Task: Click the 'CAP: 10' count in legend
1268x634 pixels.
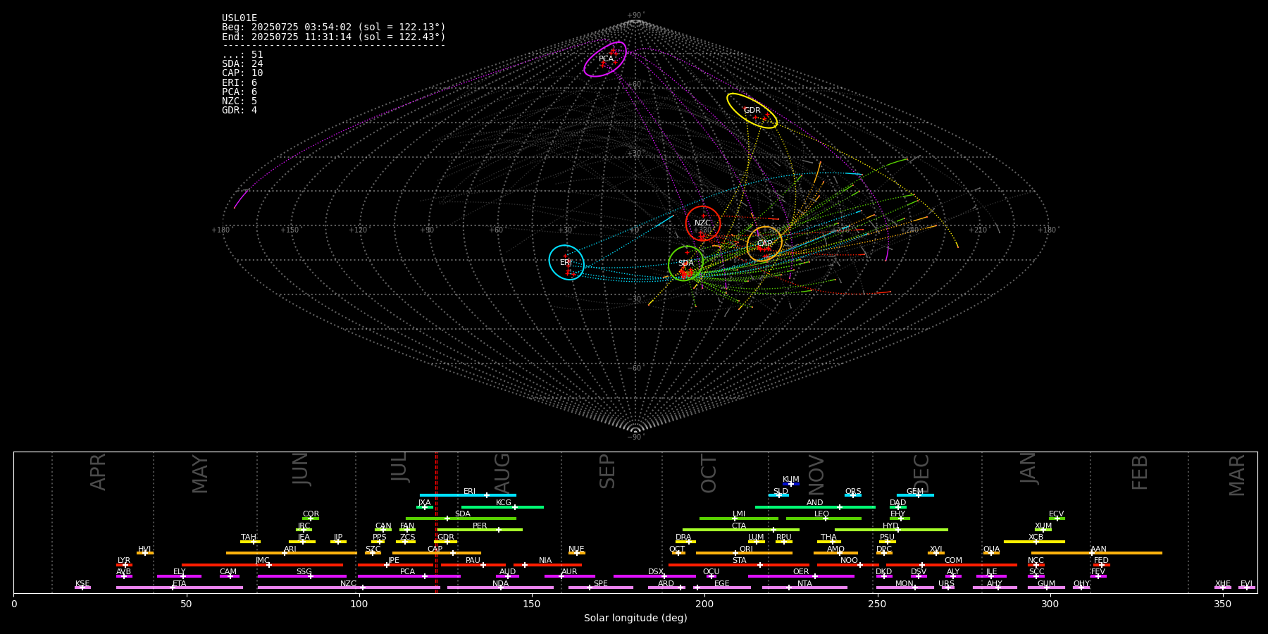Action: point(242,73)
